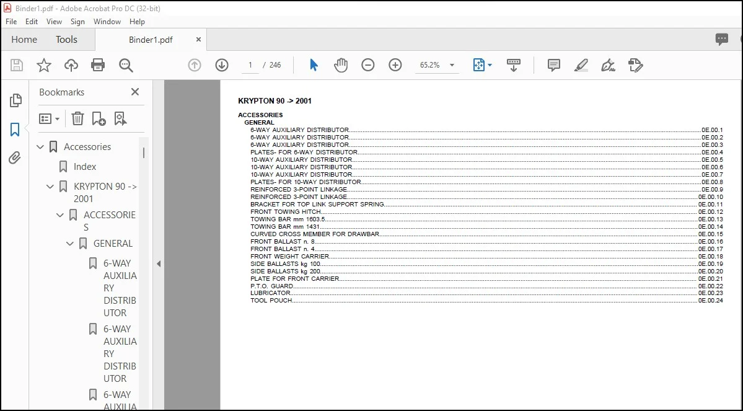
Task: Select the GENERAL bookmark
Action: (x=113, y=243)
